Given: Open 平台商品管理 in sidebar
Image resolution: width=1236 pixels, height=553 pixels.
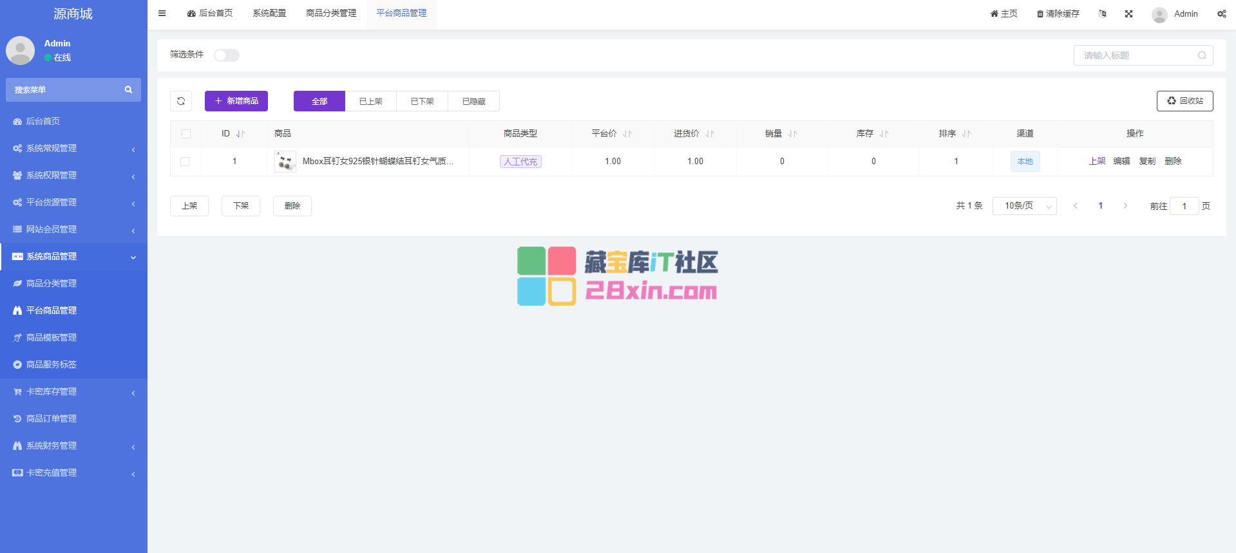Looking at the screenshot, I should click(73, 310).
